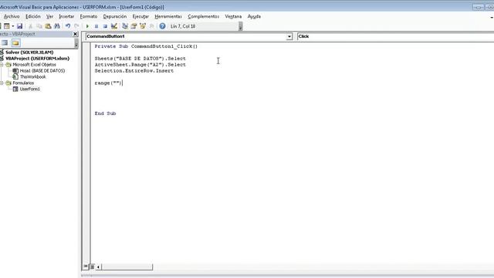Select Microsoft Excel Objetos folder label
The height and width of the screenshot is (278, 494).
pos(34,65)
